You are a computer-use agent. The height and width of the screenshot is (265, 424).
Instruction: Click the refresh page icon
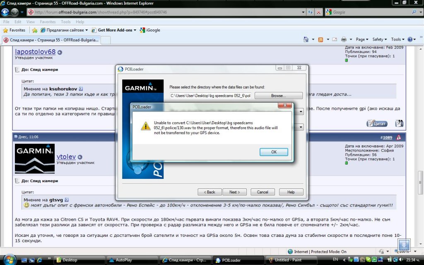click(311, 12)
